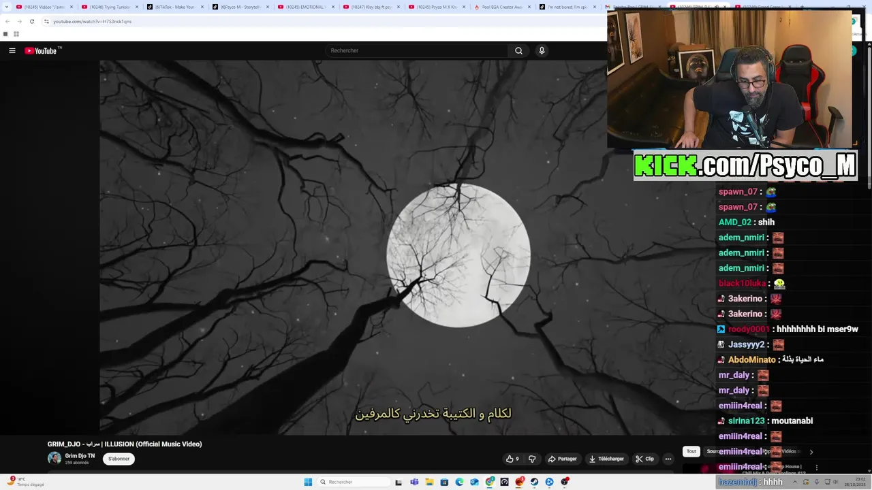Switch to the "Trying Tunisian" YouTube tab
Screen dimensions: 872x490
(x=110, y=7)
